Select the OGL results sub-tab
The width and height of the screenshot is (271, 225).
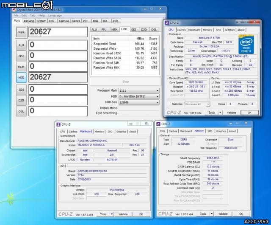(154, 30)
